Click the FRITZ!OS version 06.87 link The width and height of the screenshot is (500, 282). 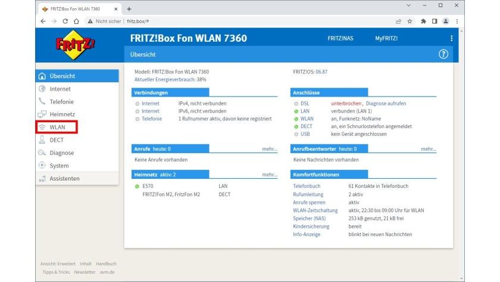[321, 72]
